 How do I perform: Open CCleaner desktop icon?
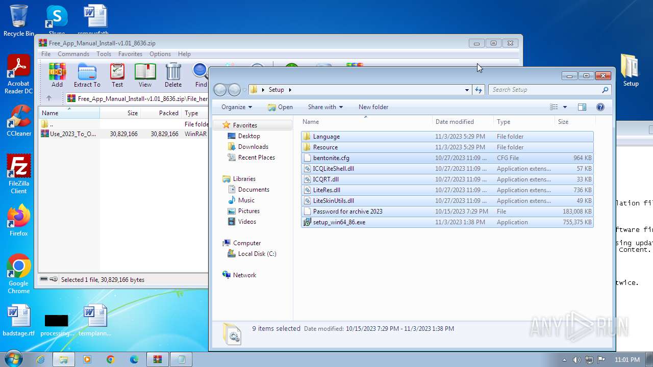[19, 121]
